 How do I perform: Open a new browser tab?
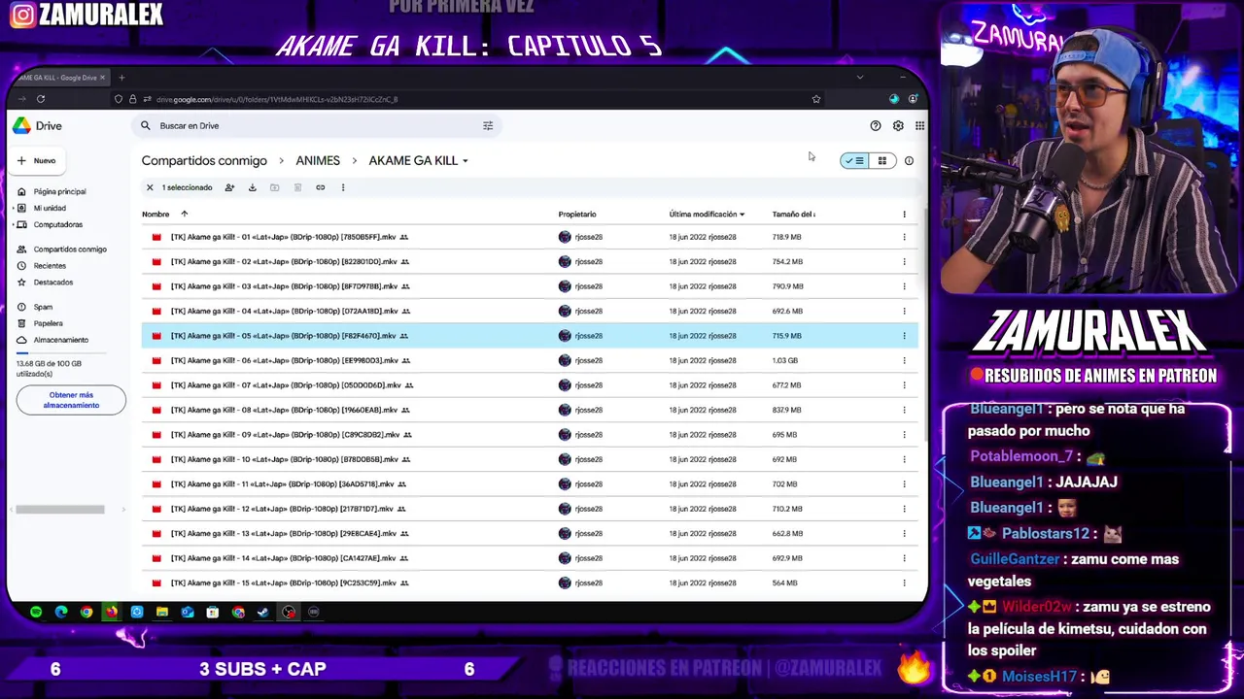(x=121, y=78)
